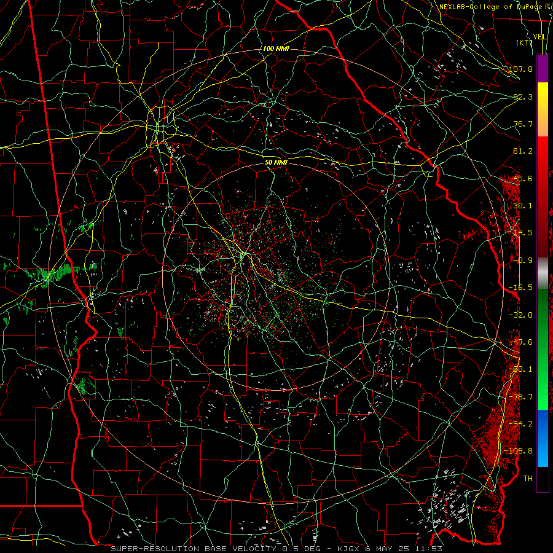Screen dimensions: 553x553
Task: Select the -16.5 velocity scale value
Action: tap(520, 288)
